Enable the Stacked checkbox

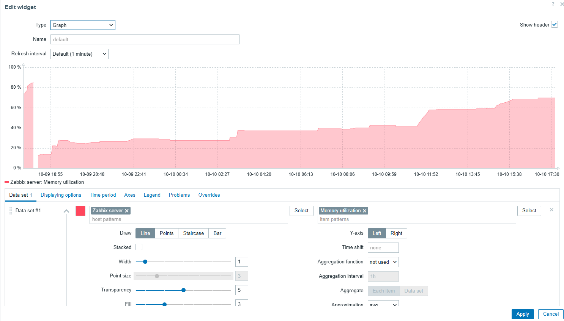tap(139, 247)
